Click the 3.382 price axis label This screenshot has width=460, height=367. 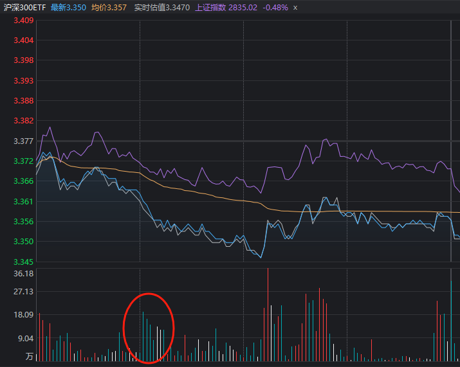pyautogui.click(x=24, y=120)
